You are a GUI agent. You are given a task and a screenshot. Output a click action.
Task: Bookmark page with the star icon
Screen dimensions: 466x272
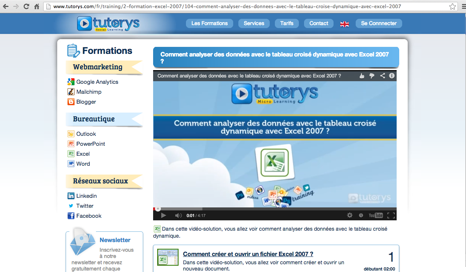[x=452, y=7]
